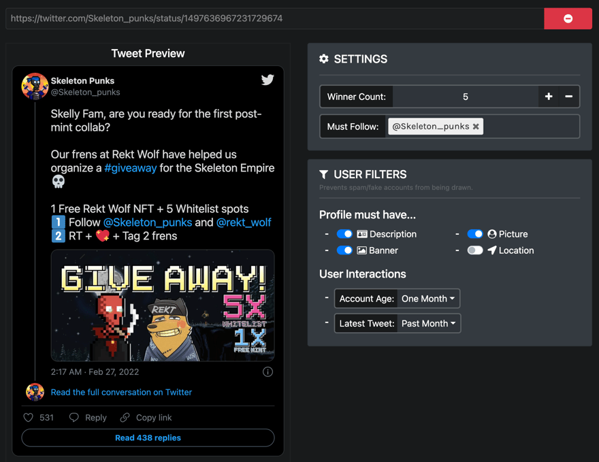This screenshot has height=462, width=599.
Task: Click the Winner Count label
Action: [357, 97]
